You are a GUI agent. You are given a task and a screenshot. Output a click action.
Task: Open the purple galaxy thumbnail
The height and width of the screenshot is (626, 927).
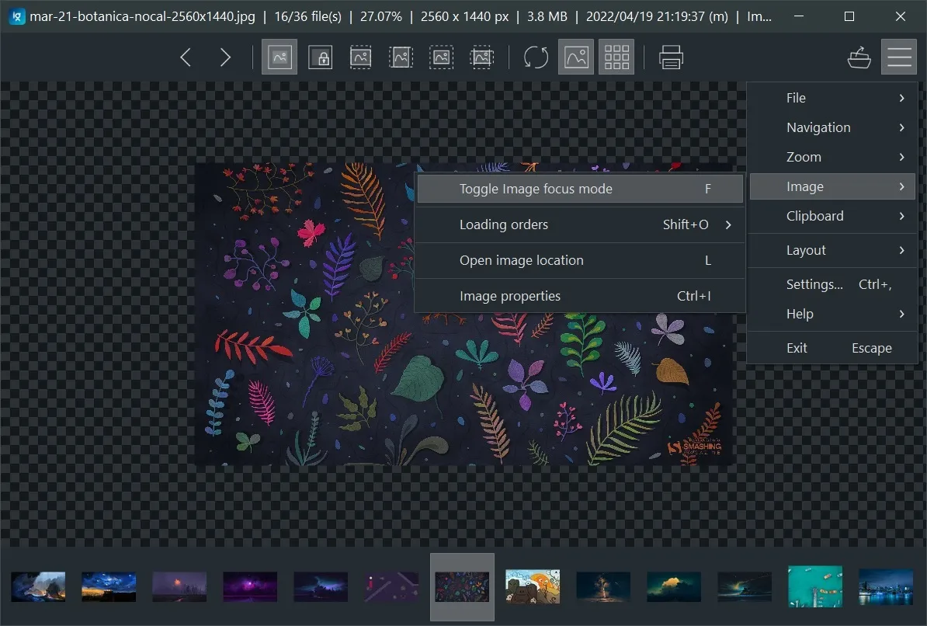click(x=250, y=586)
